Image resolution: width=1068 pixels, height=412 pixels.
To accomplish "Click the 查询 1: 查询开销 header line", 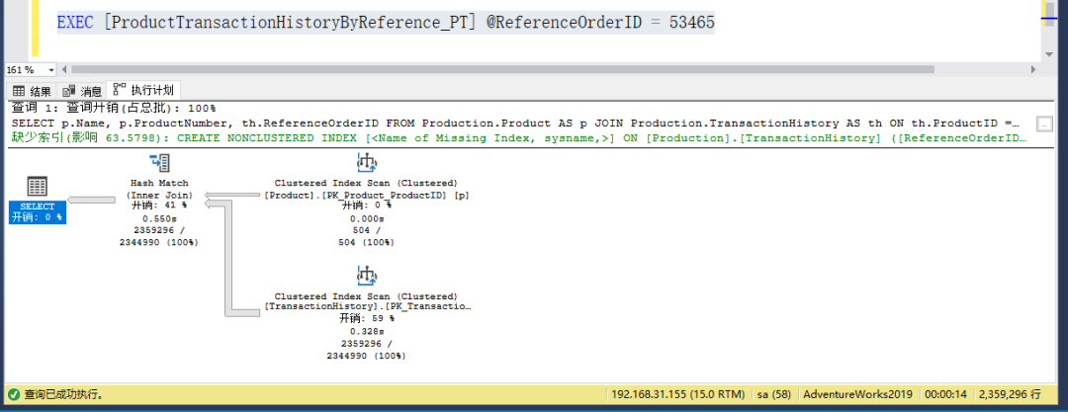I will [x=114, y=108].
